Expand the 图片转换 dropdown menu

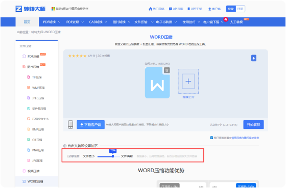coord(122,22)
